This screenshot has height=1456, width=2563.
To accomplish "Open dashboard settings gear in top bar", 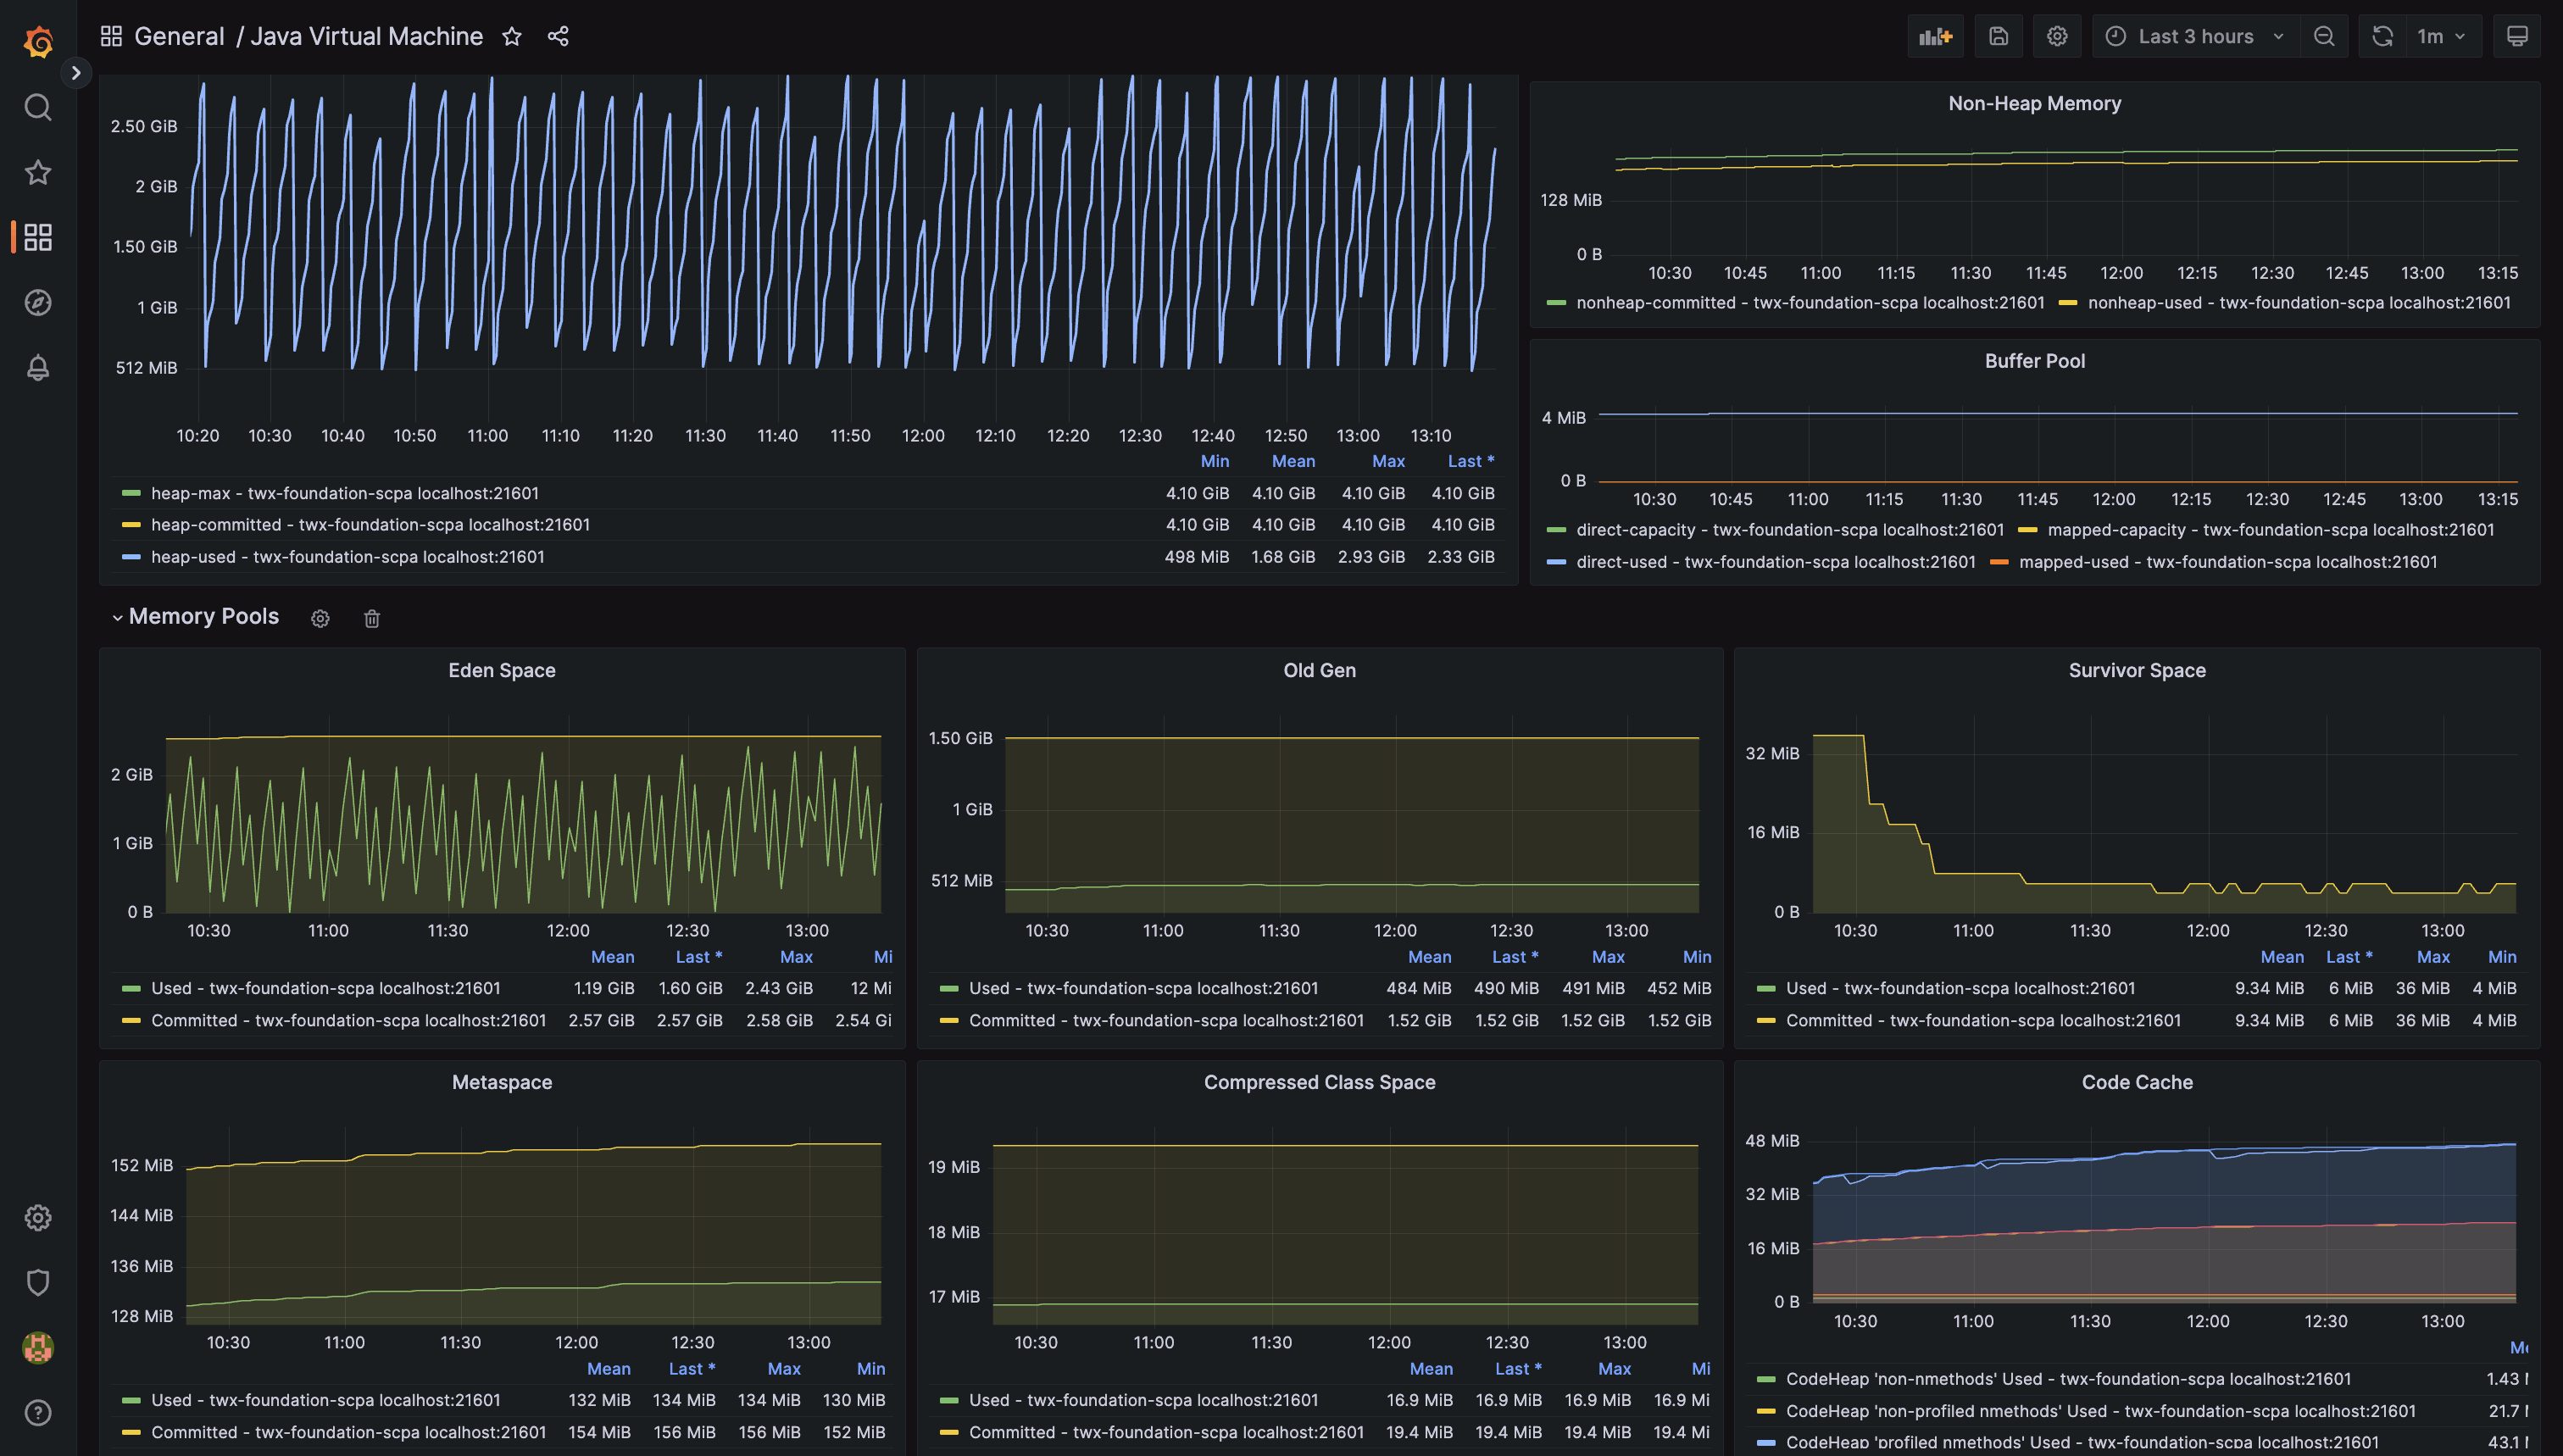I will 2056,37.
